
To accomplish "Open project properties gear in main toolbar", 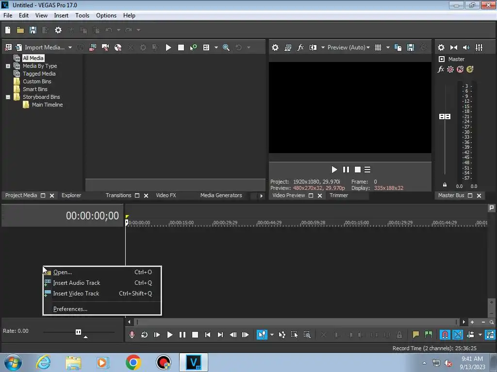I will click(58, 30).
